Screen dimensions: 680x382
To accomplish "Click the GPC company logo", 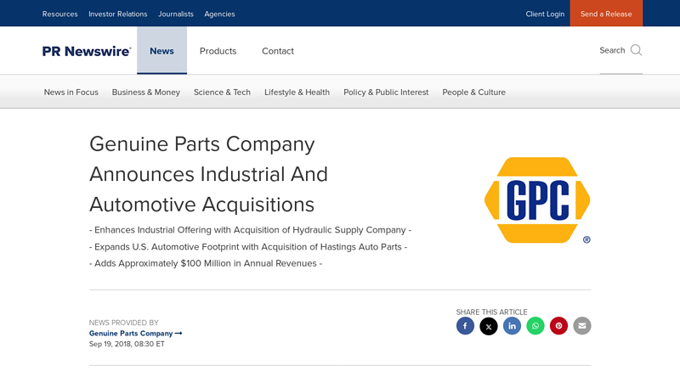I will pyautogui.click(x=537, y=200).
